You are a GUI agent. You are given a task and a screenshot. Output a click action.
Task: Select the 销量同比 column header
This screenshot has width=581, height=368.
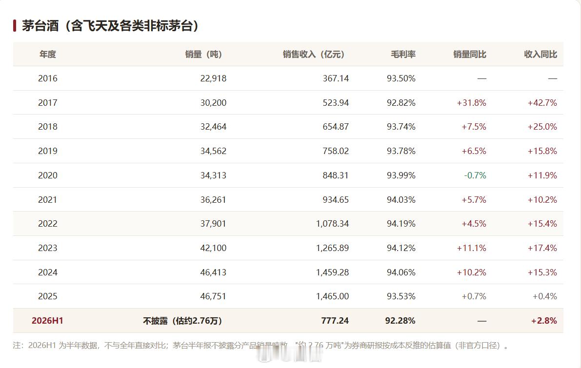click(469, 55)
